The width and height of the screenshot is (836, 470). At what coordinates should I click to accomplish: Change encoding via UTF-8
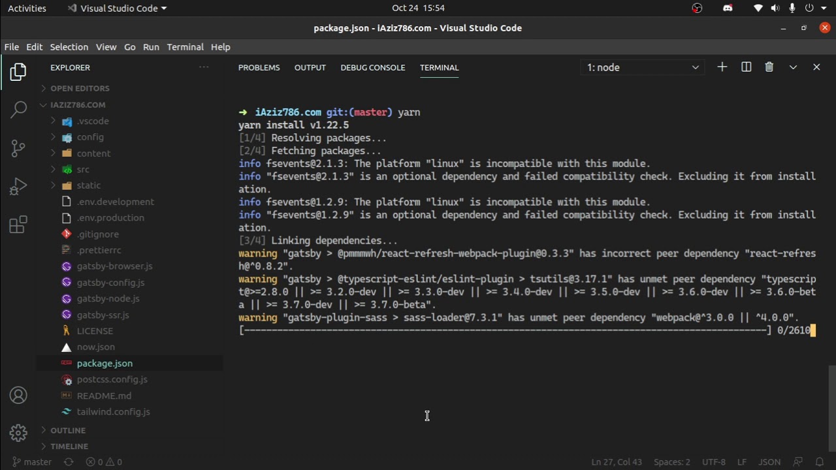point(713,462)
